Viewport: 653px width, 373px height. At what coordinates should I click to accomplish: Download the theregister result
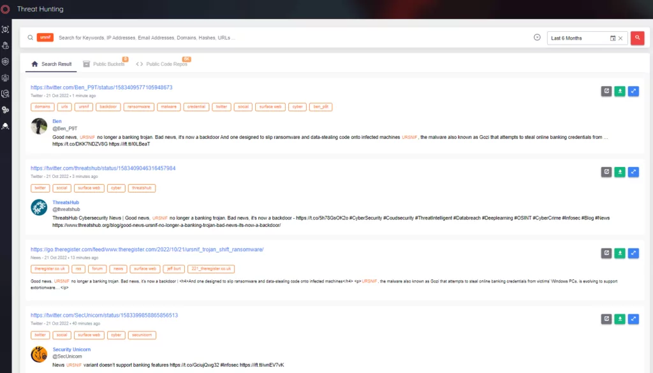[620, 253]
